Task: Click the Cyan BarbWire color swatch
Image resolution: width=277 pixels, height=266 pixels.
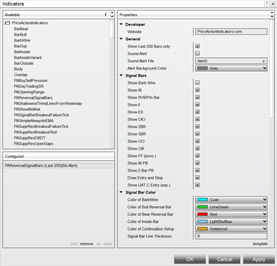Action: [202, 200]
